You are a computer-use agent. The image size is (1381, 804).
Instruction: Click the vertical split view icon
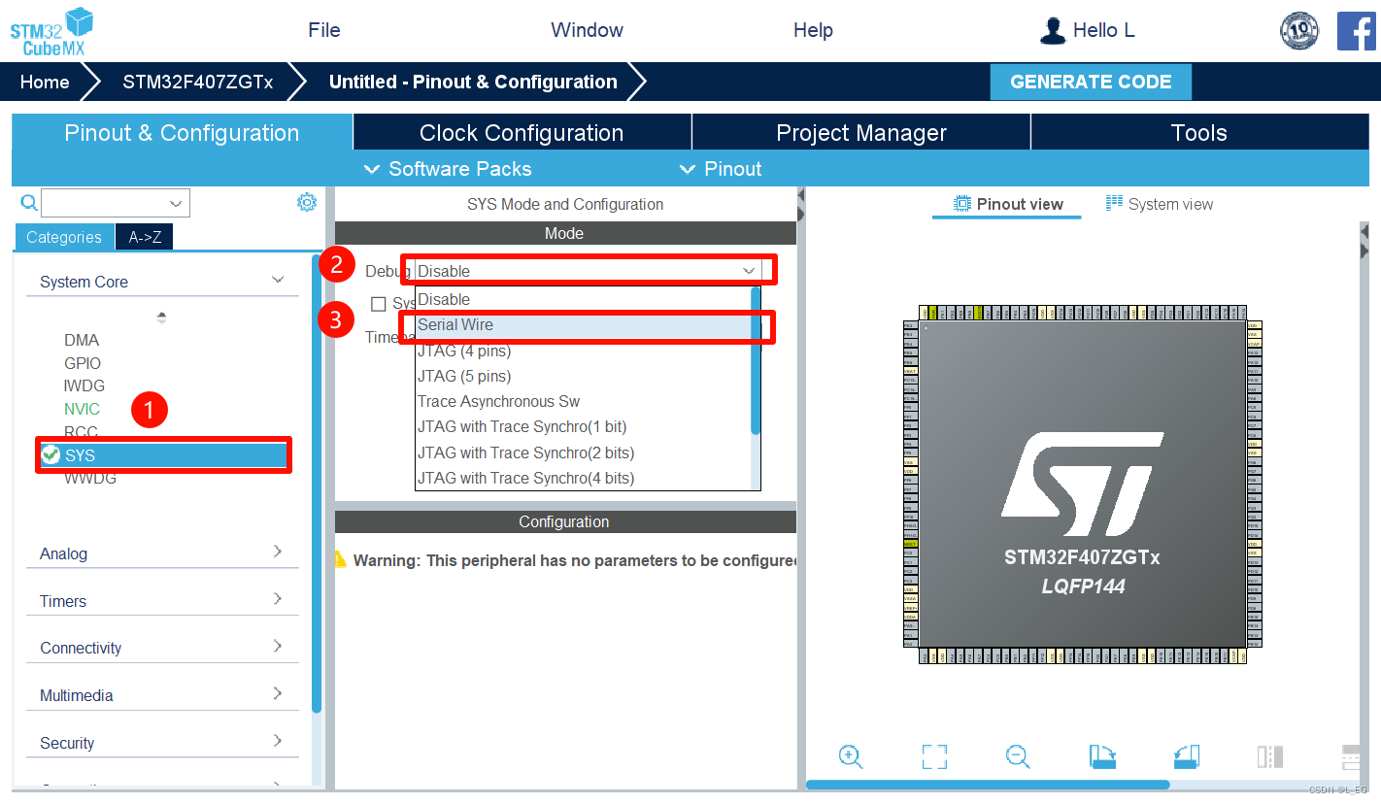(1270, 756)
